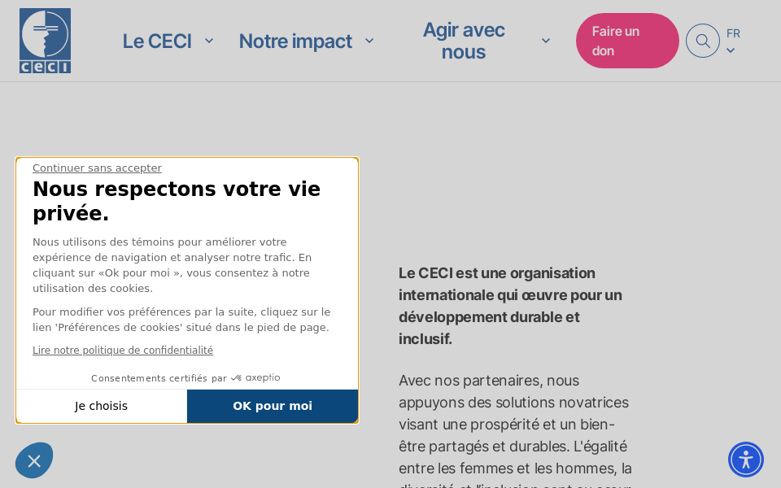The width and height of the screenshot is (781, 488).
Task: Click the Le CECI navigation label
Action: [x=156, y=41]
